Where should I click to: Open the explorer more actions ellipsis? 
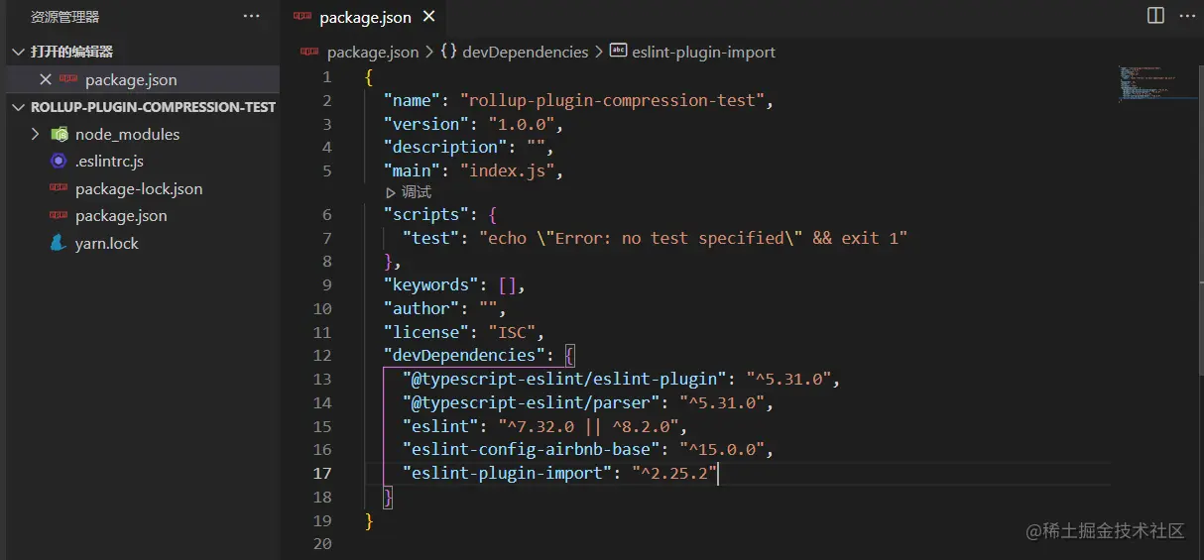[252, 17]
